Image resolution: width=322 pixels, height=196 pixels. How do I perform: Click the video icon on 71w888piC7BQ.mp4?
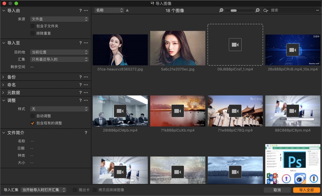(x=235, y=111)
